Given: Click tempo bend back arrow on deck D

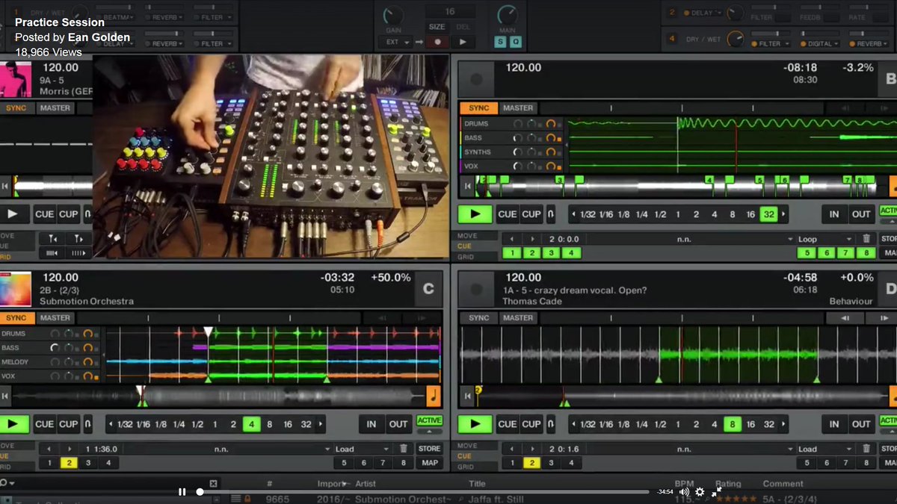Looking at the screenshot, I should (x=845, y=318).
